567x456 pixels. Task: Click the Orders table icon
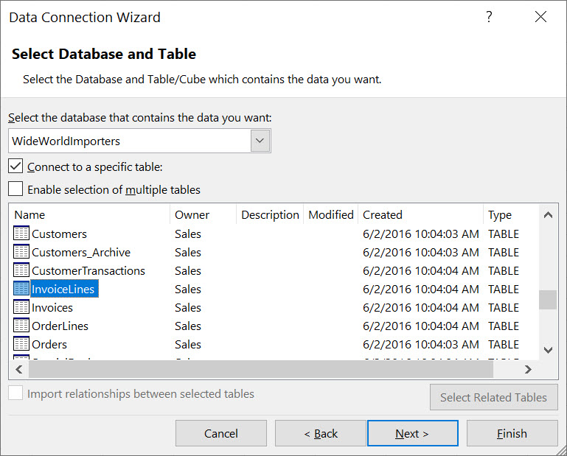(x=21, y=344)
